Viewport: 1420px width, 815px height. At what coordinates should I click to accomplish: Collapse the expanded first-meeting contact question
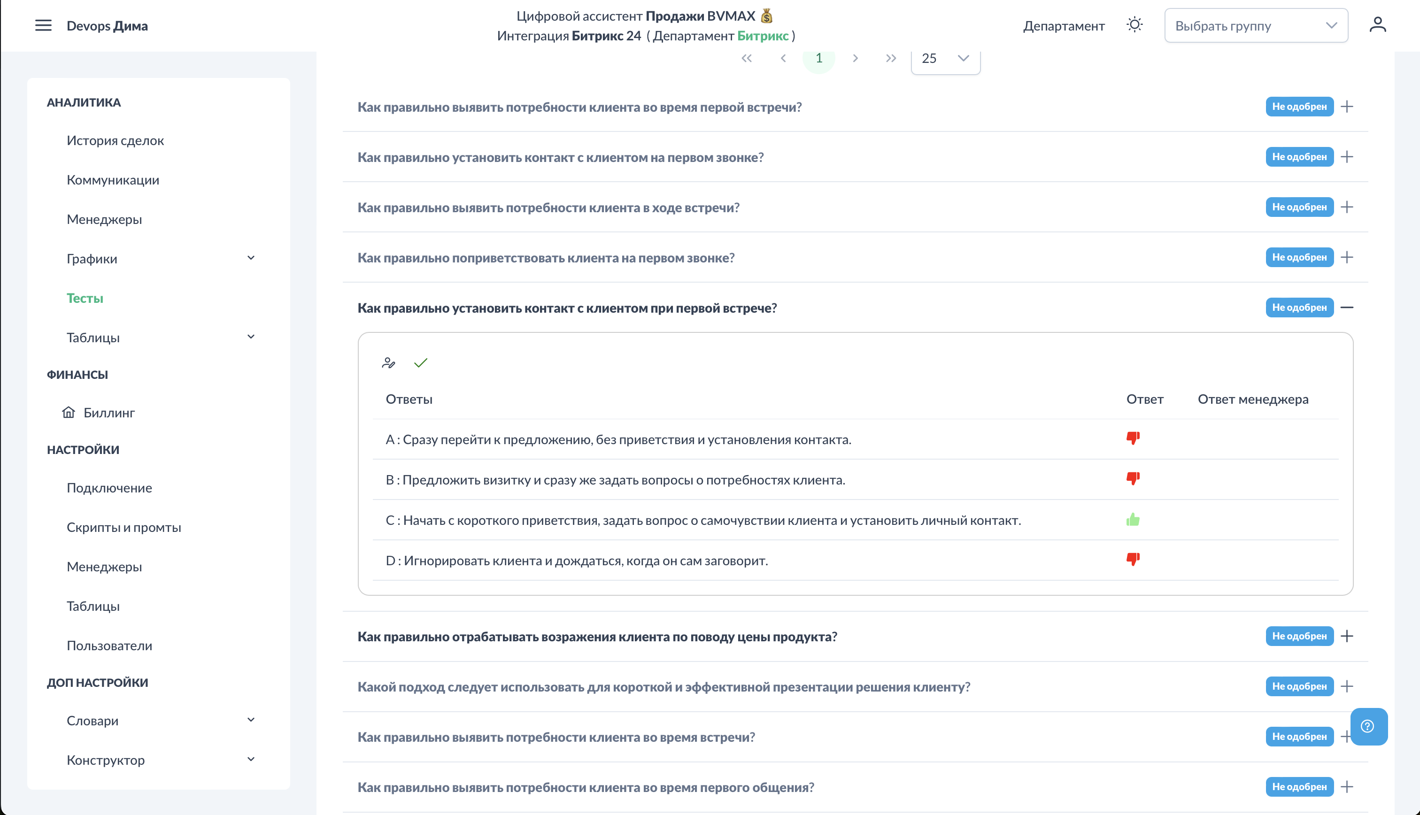click(x=1347, y=308)
